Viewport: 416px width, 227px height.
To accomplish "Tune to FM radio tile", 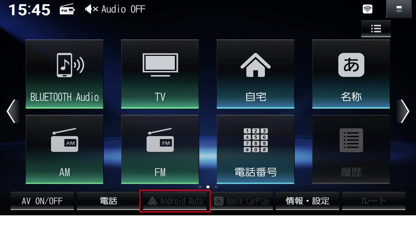I will click(160, 149).
